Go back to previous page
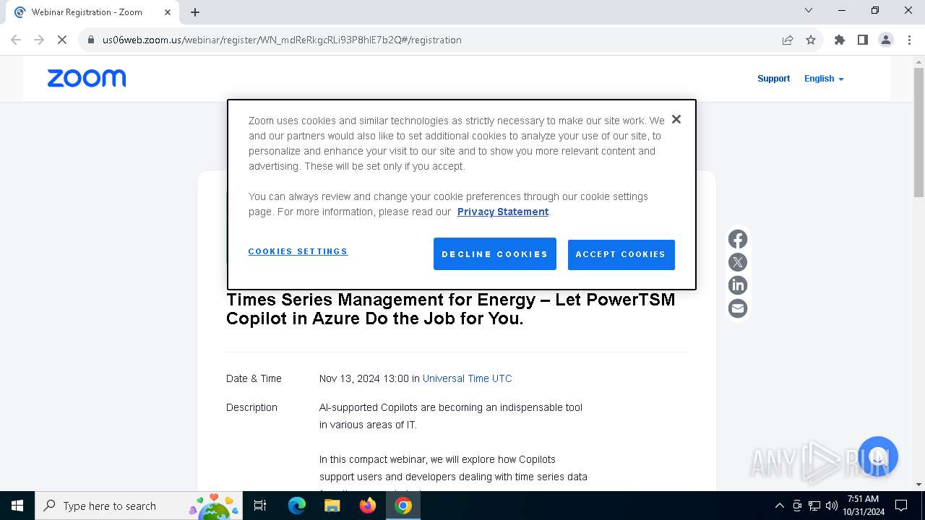 16,40
